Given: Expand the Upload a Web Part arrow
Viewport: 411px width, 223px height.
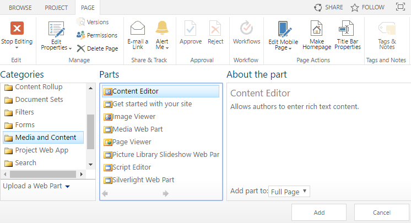Looking at the screenshot, I should [x=67, y=187].
